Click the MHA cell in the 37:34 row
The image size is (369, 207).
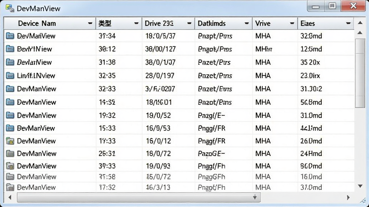pos(263,36)
